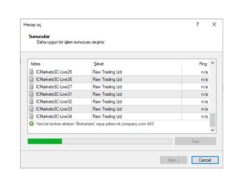
Task: Click the question mark help button
Action: 197,24
